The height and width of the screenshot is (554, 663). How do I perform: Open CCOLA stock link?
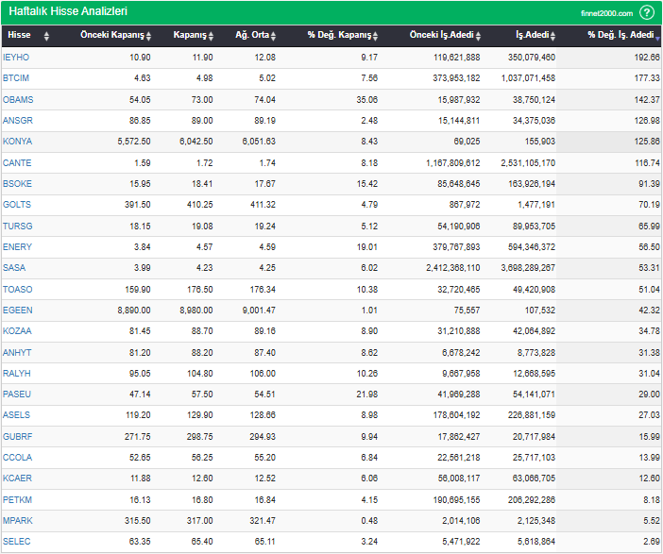click(17, 457)
